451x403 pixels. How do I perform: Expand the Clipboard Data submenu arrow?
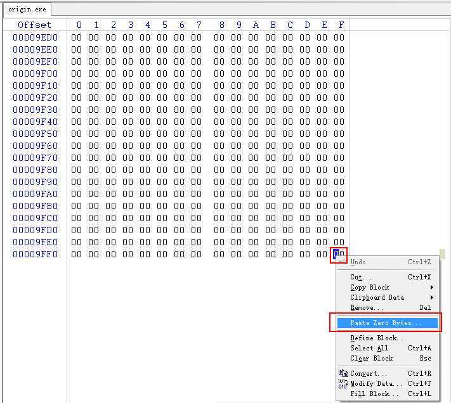pyautogui.click(x=432, y=298)
